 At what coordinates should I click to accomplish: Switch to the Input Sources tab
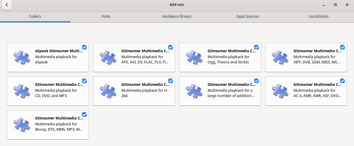(x=247, y=17)
